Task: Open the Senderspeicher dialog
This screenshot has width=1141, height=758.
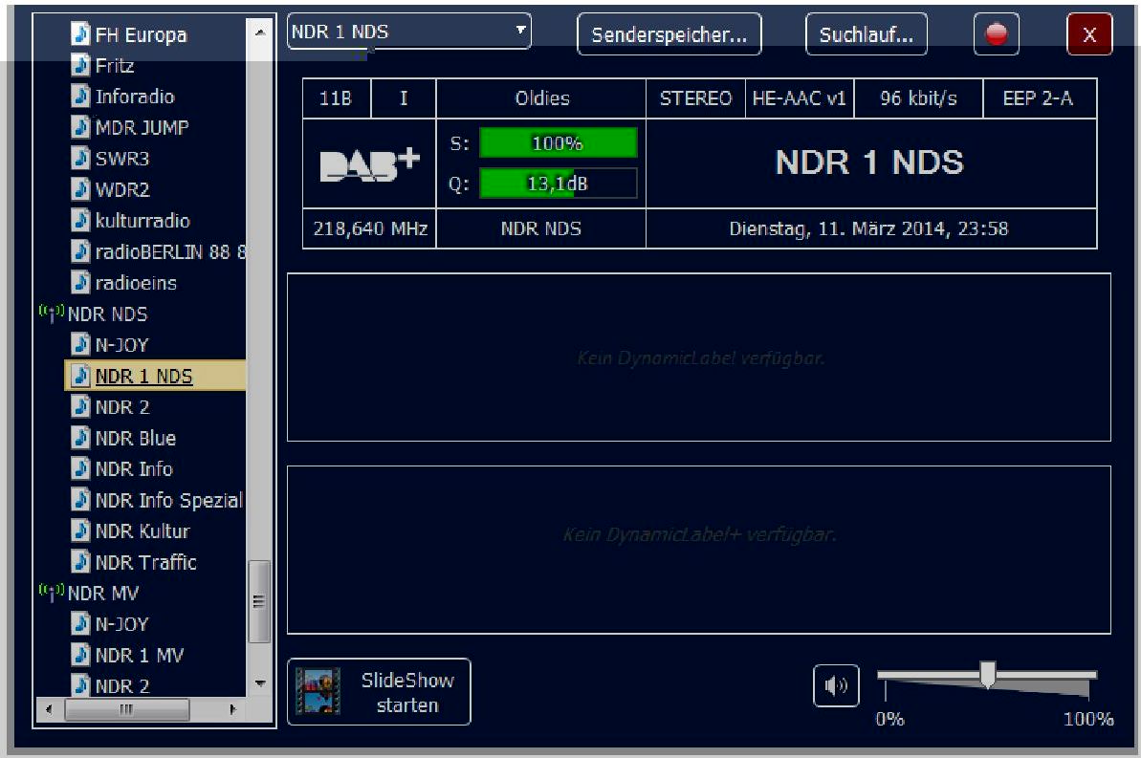Action: coord(669,35)
